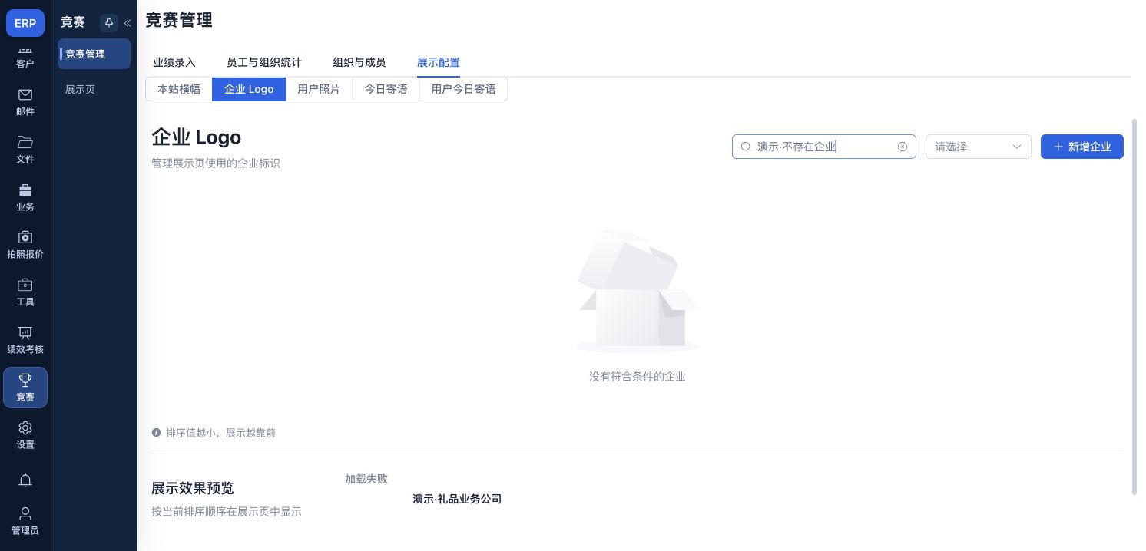The height and width of the screenshot is (551, 1146).
Task: Click 演示·礼品业务公司 in preview
Action: tap(457, 499)
